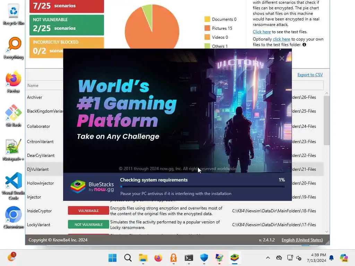Image resolution: width=355 pixels, height=266 pixels.
Task: Open the network display tray icon
Action: point(290,258)
